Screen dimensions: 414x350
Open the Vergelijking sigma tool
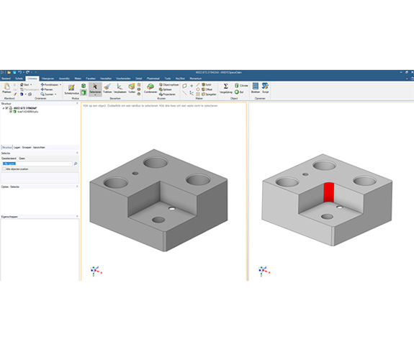226,89
